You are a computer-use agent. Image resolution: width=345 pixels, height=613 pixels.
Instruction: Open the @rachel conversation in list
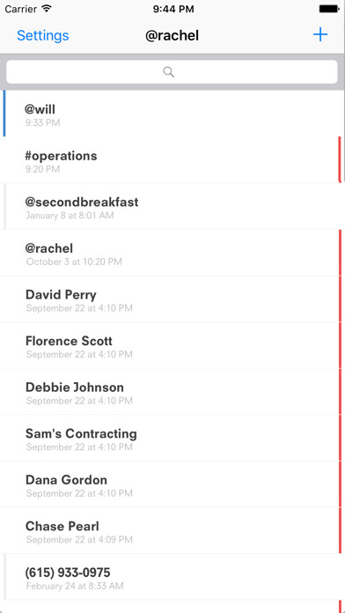click(x=172, y=252)
